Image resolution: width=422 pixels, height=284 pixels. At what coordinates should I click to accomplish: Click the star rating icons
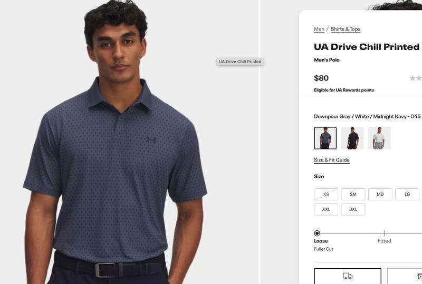point(416,78)
